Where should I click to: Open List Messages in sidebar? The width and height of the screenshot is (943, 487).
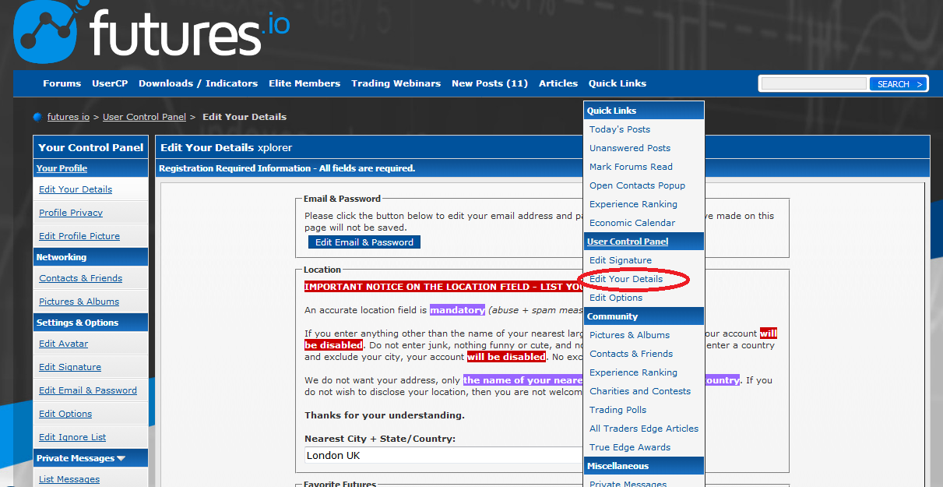coord(69,479)
